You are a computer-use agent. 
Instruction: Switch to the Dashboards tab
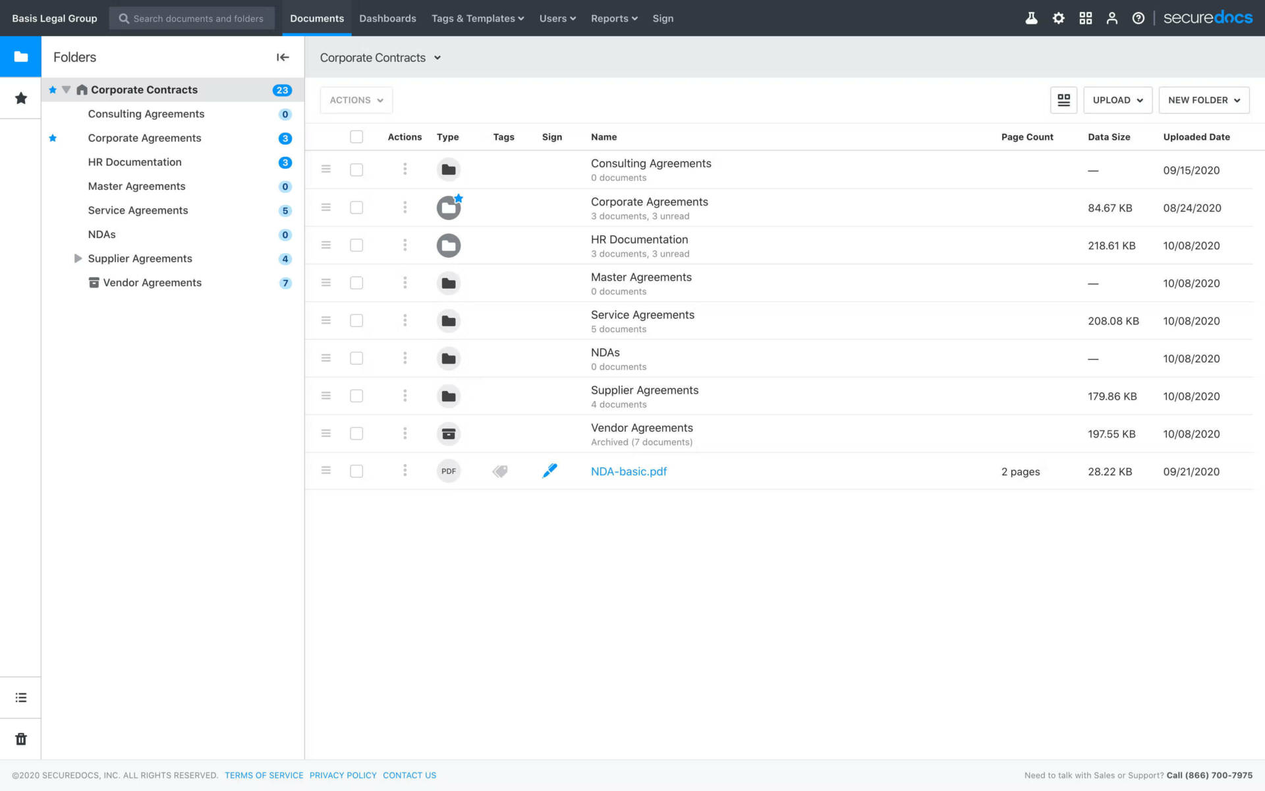pos(387,18)
